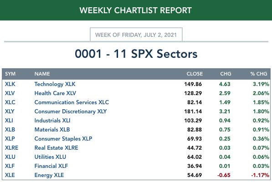Click the CLOSE column header
This screenshot has height=182, width=272.
coord(195,74)
